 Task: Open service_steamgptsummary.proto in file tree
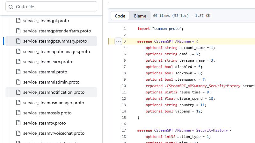[55, 41]
